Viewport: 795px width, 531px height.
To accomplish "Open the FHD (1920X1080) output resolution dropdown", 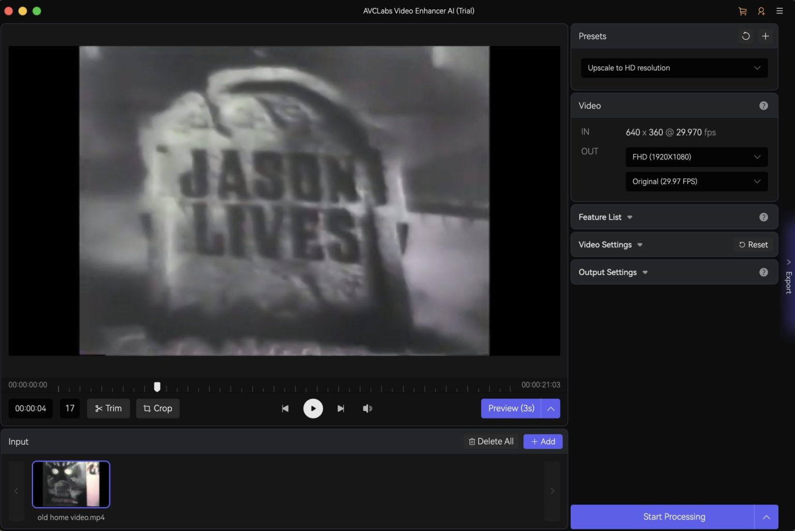I will [x=696, y=157].
